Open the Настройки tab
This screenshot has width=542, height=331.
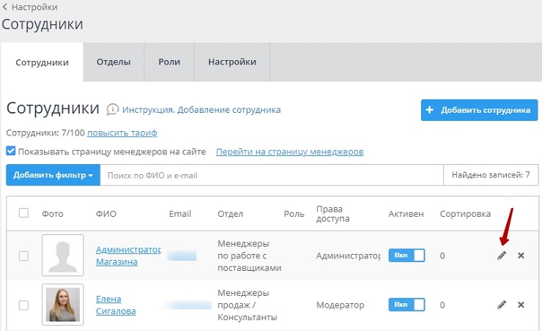coord(232,62)
